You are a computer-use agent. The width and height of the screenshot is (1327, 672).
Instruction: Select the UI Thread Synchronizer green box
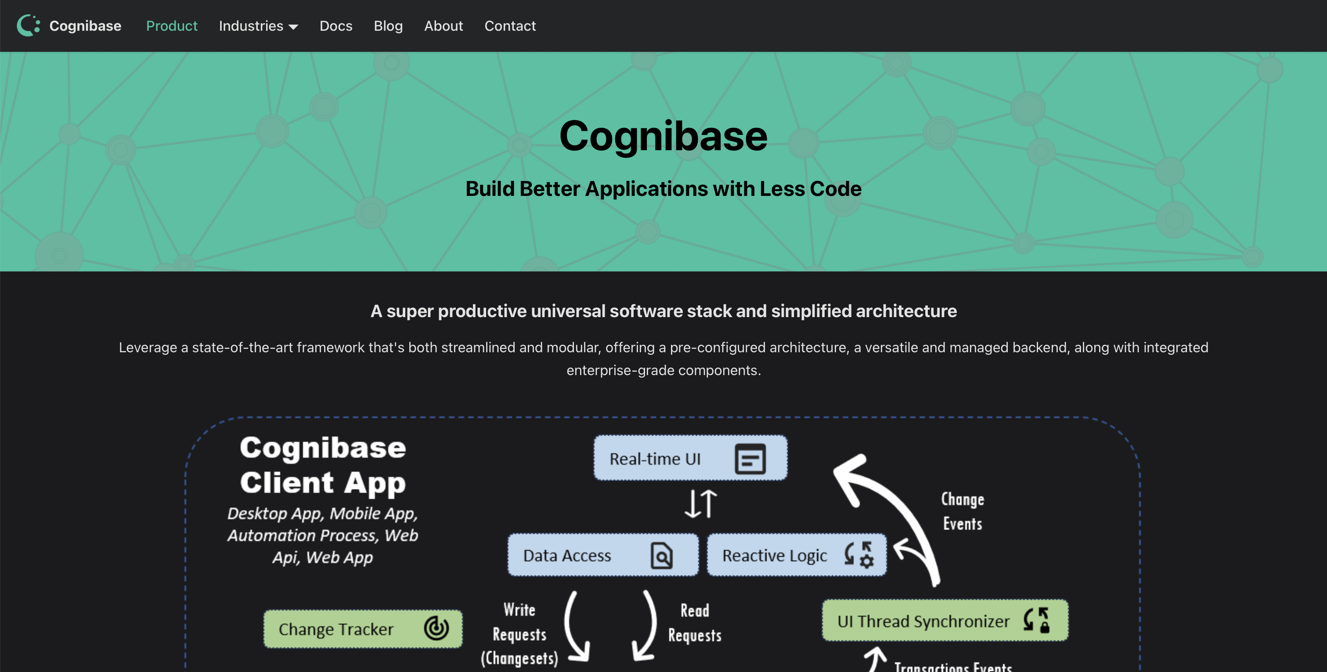[945, 621]
